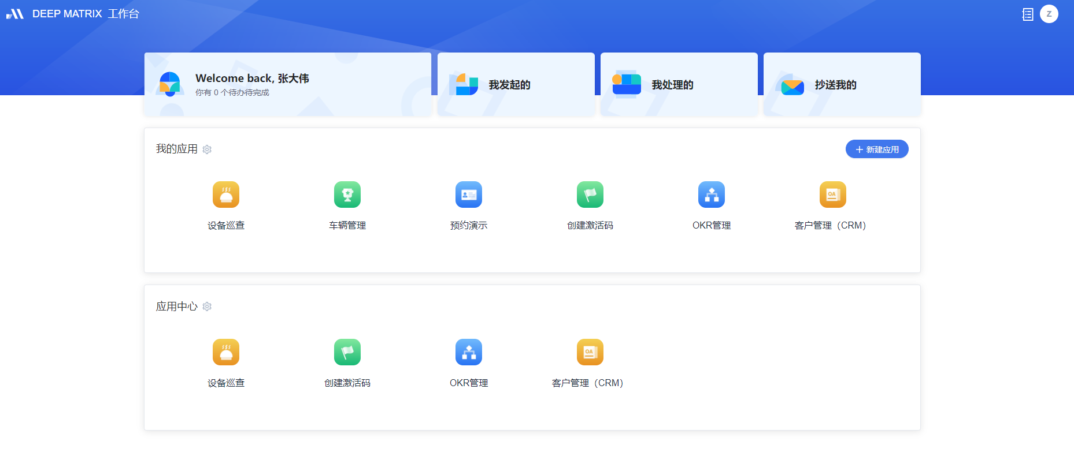Click the Deep Matrix logo
The height and width of the screenshot is (475, 1074).
pyautogui.click(x=15, y=14)
